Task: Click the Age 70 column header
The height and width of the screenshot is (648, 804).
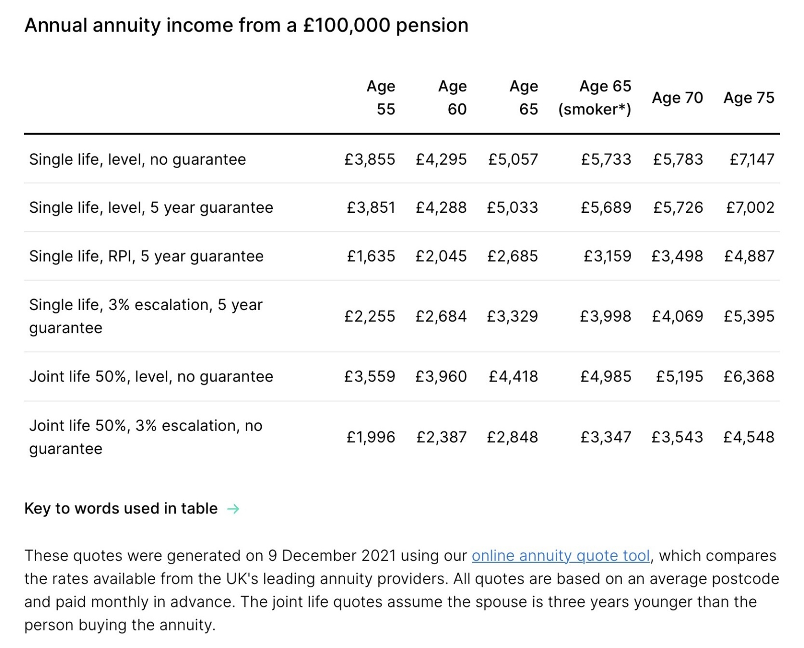Action: coord(677,97)
